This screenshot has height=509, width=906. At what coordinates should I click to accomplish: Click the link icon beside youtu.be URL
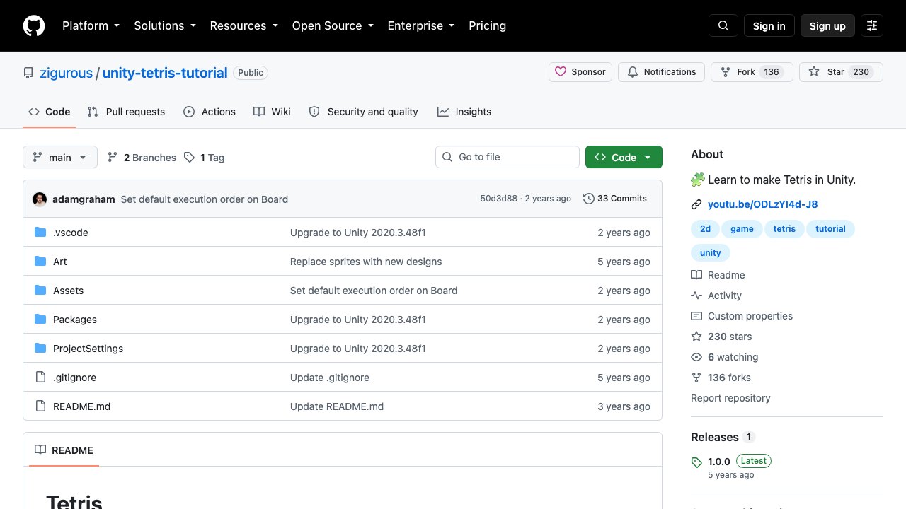point(696,205)
